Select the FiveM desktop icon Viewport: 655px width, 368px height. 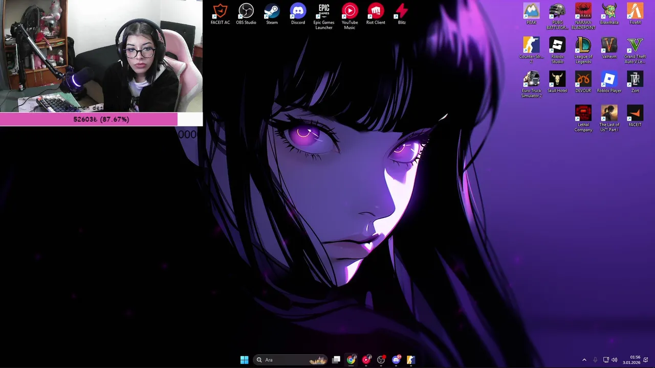pyautogui.click(x=635, y=14)
